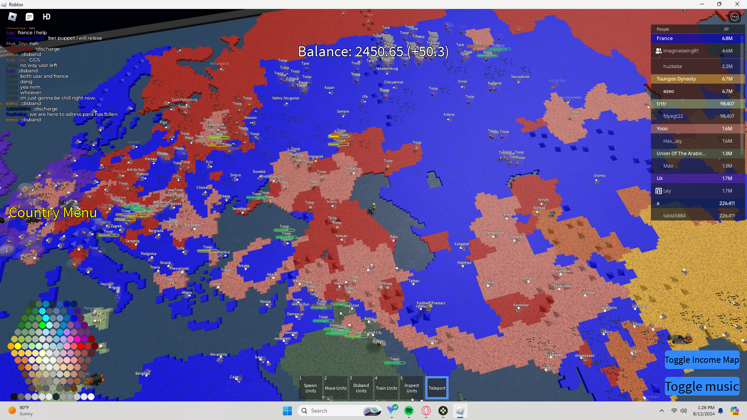747x420 pixels.
Task: Open the Roblox logo menu
Action: click(x=12, y=17)
